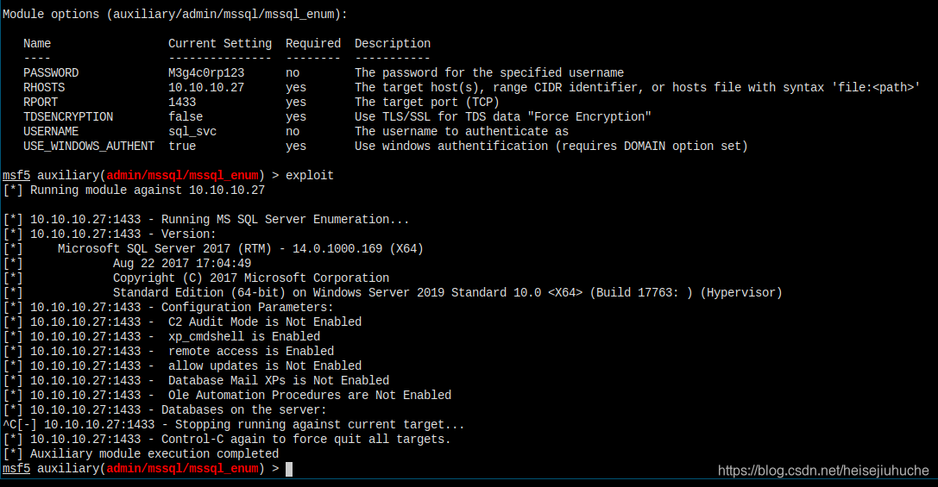Click the USERNAME option name
938x487 pixels.
(x=51, y=132)
